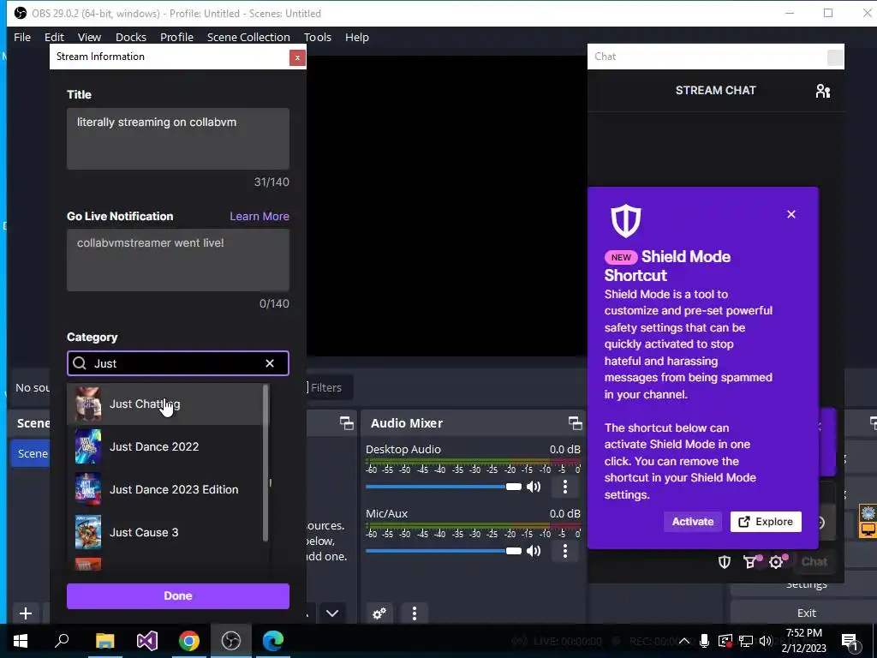
Task: Adjust the Desktop Audio volume slider
Action: pos(444,487)
